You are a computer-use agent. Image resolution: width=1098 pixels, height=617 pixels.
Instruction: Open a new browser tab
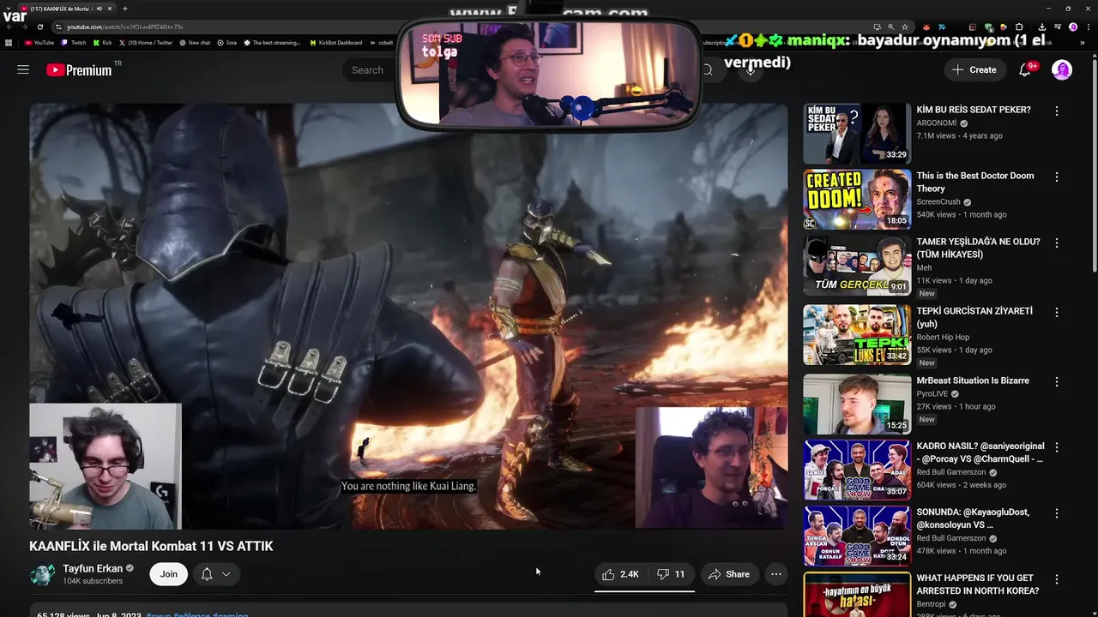pos(125,9)
